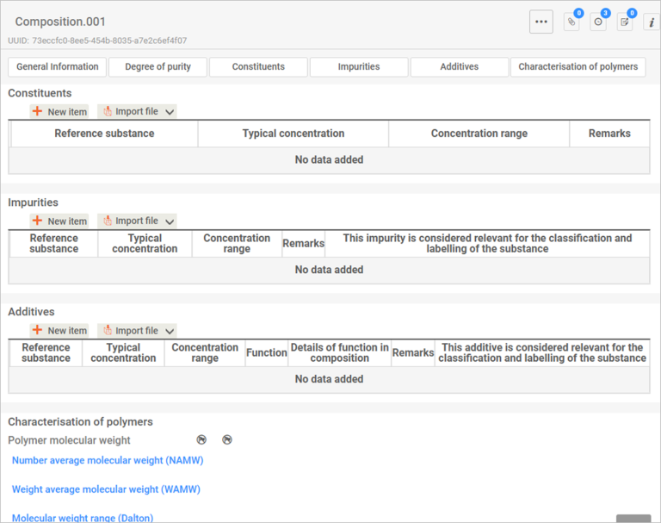The image size is (661, 523).
Task: Click Constituents table Remarks header
Action: 609,134
